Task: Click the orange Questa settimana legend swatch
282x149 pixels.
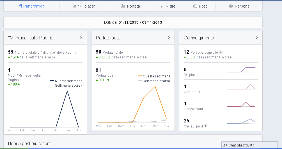Action: pos(140,76)
